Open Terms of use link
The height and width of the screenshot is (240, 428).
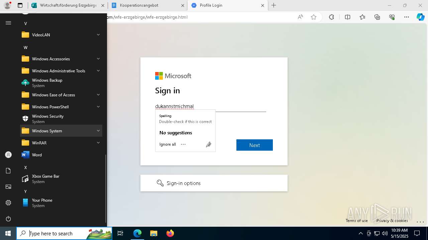point(357,221)
